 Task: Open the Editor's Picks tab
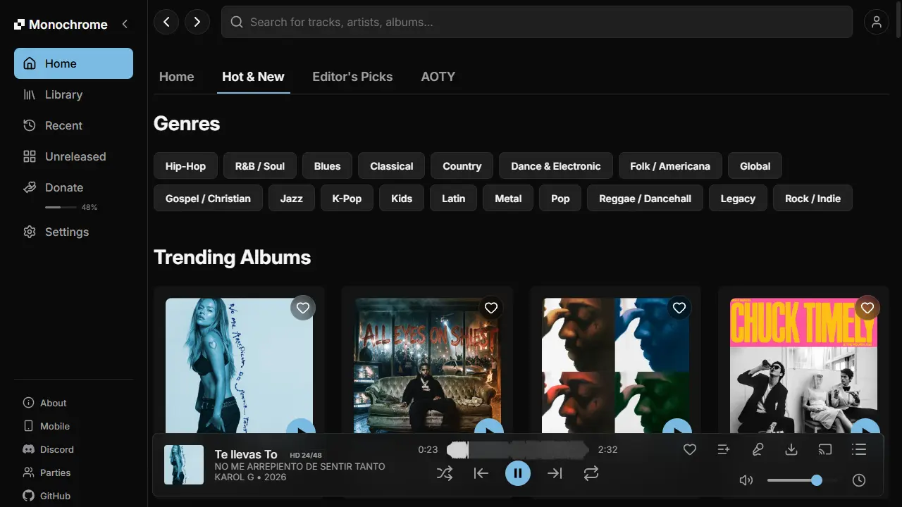352,77
